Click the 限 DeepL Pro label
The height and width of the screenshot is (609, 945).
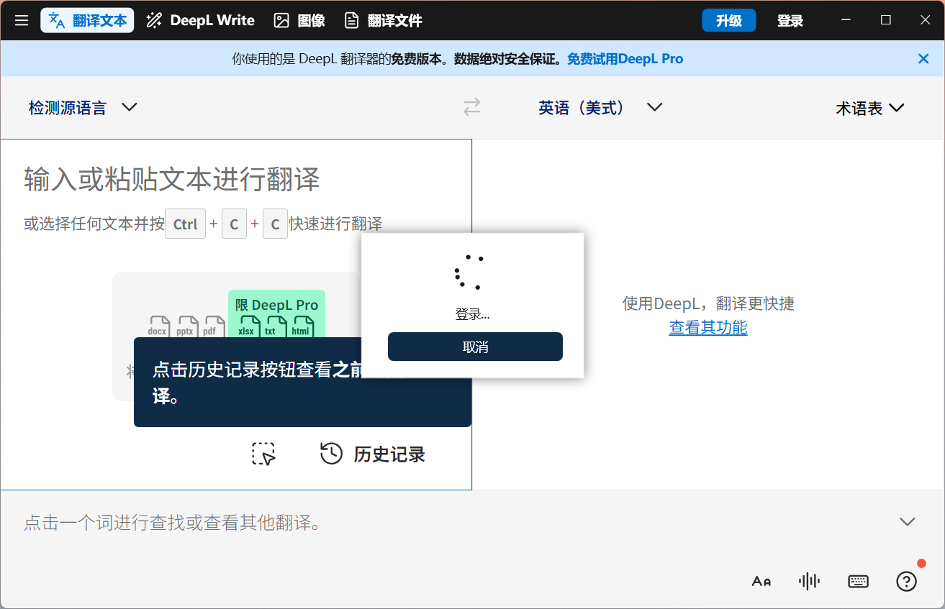click(x=276, y=305)
